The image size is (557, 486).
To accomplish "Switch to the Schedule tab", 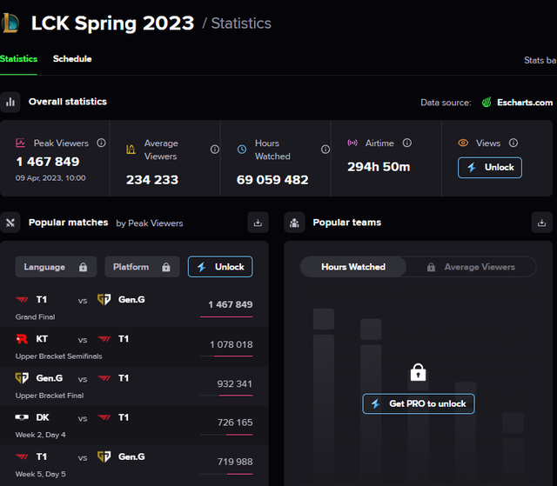I will 72,59.
